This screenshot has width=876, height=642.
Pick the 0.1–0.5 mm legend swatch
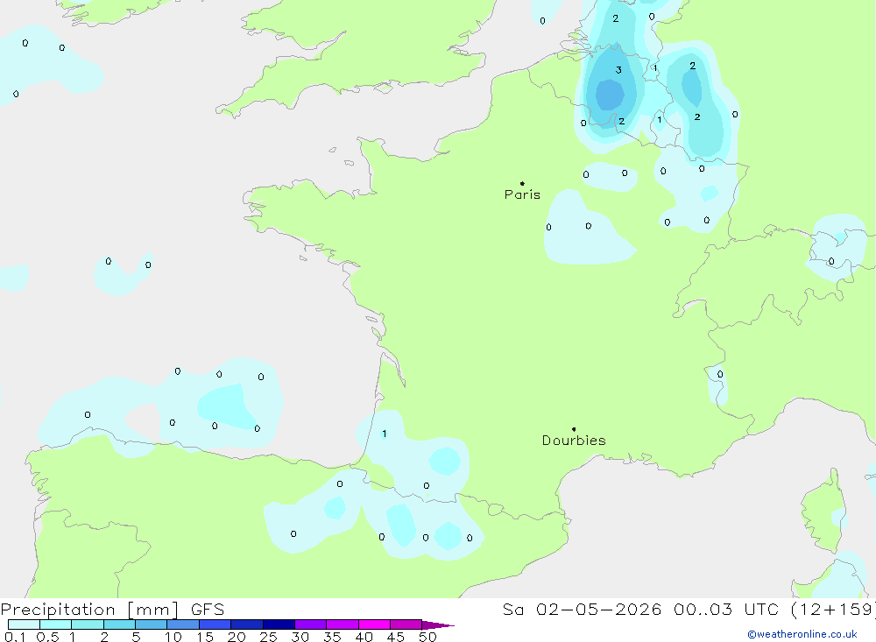[x=24, y=624]
